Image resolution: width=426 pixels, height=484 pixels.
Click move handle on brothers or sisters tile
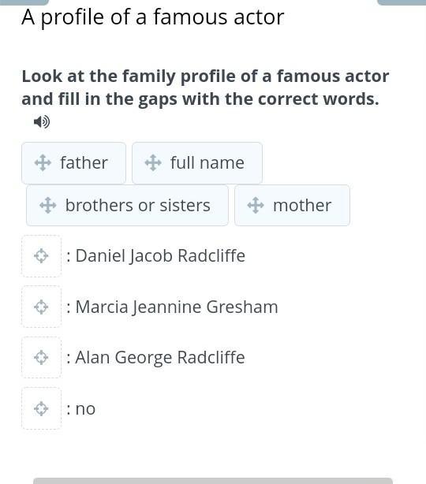point(48,205)
